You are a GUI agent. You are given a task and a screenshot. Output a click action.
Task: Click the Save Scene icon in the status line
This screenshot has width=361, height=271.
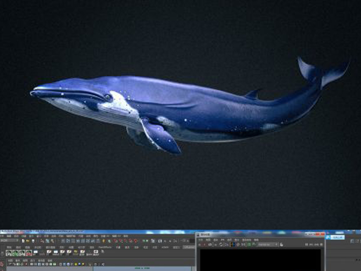tap(33, 241)
